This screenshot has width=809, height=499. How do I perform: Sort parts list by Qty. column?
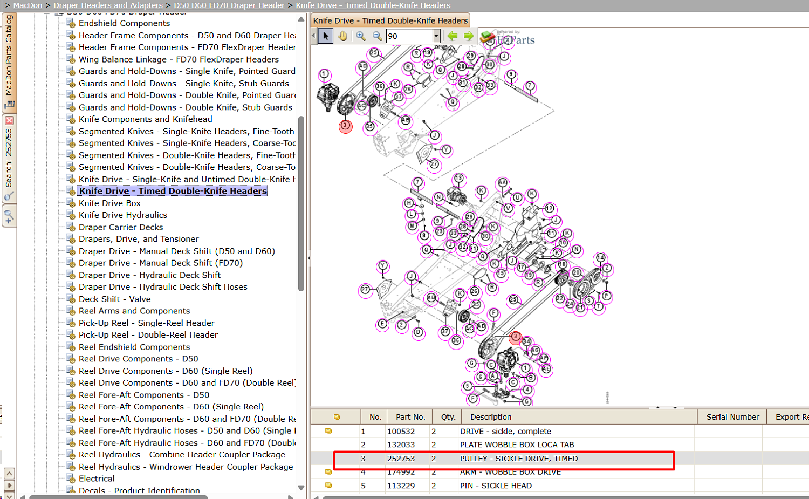[448, 417]
